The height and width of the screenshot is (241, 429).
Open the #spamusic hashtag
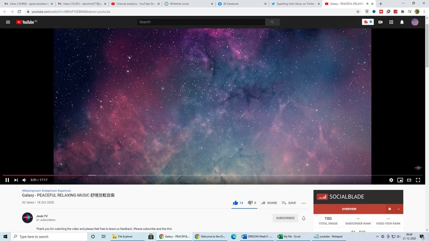(x=64, y=191)
